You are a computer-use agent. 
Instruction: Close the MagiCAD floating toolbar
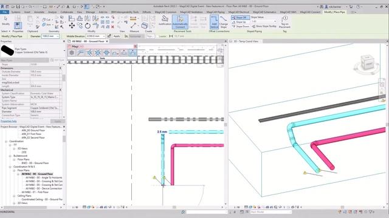point(135,46)
